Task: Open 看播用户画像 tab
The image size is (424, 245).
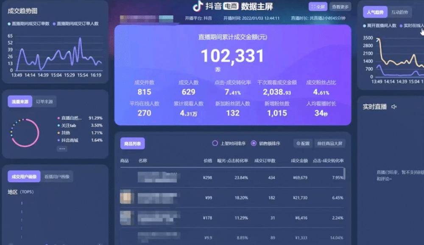Action: click(x=57, y=176)
